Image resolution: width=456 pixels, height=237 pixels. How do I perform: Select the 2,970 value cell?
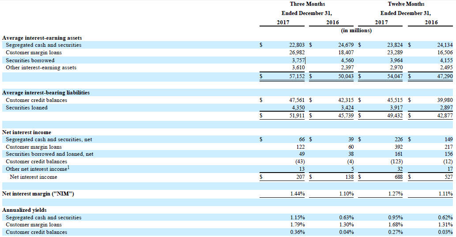396,68
